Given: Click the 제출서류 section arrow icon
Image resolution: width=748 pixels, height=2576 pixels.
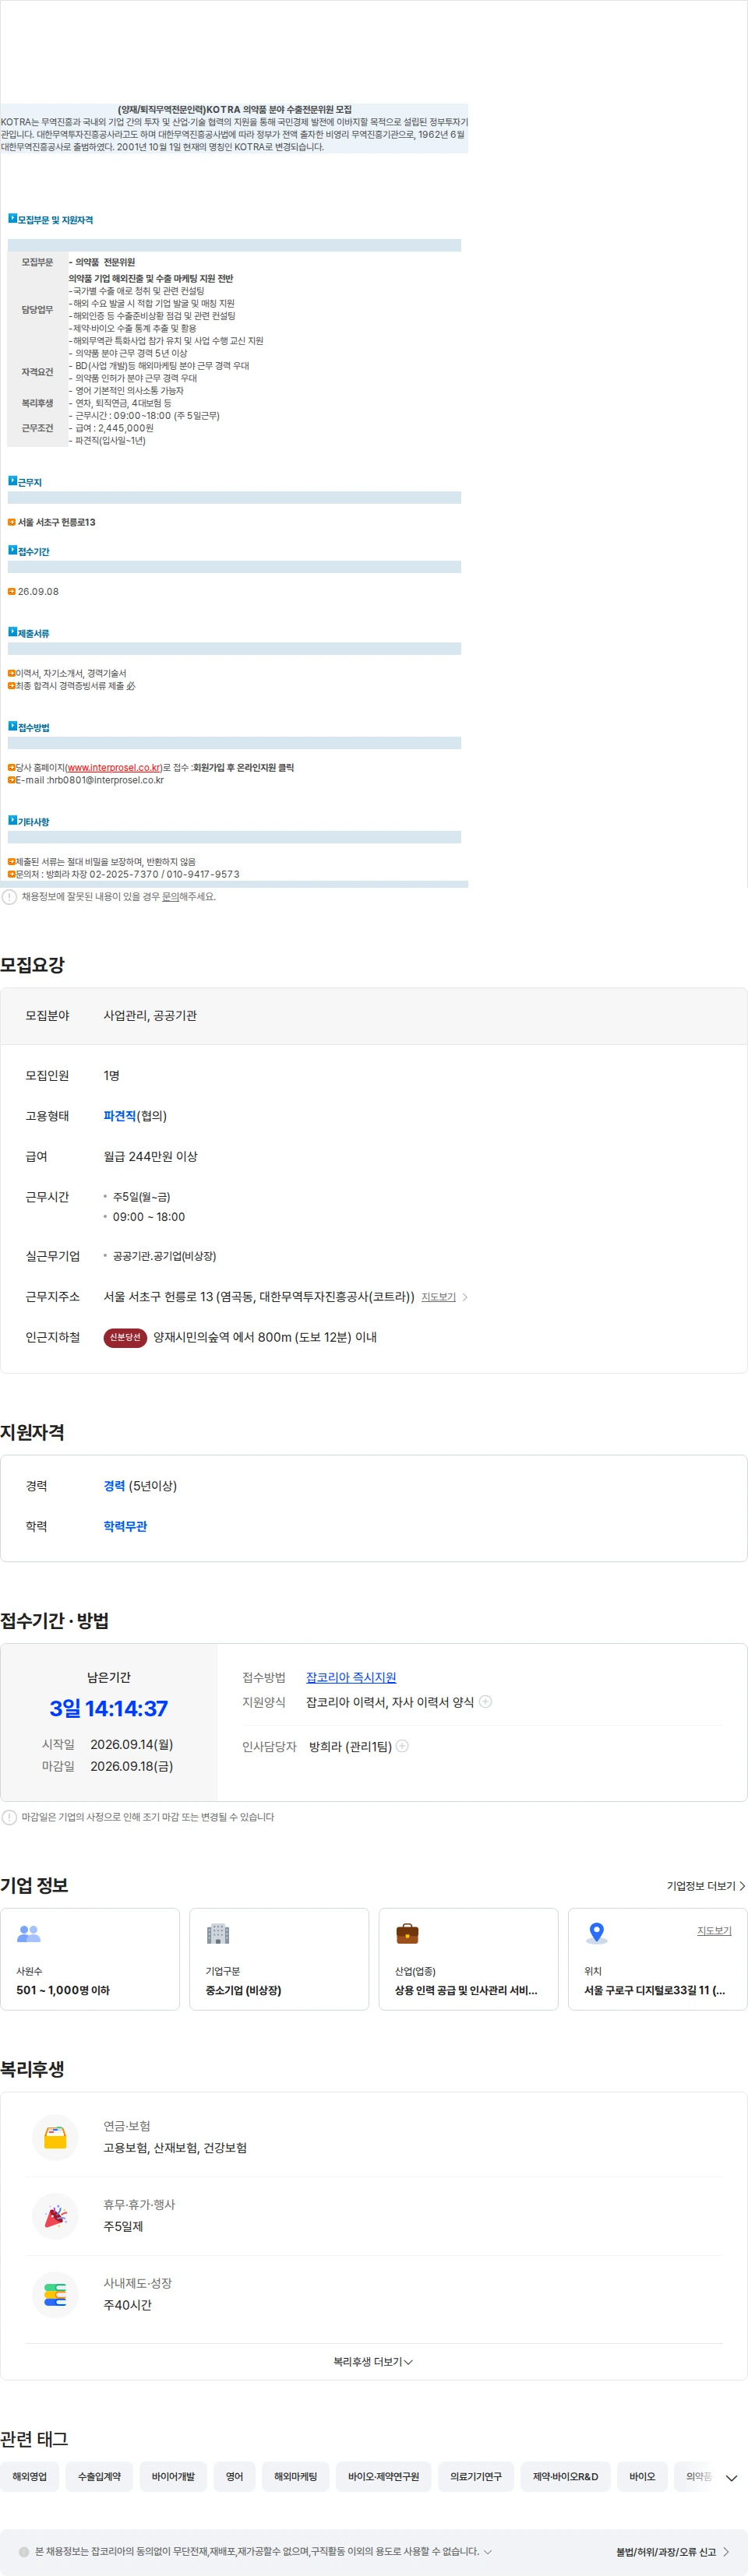Looking at the screenshot, I should click(12, 632).
